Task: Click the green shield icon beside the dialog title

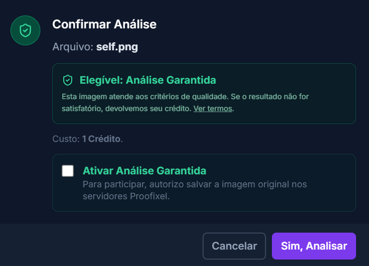Action: 25,30
